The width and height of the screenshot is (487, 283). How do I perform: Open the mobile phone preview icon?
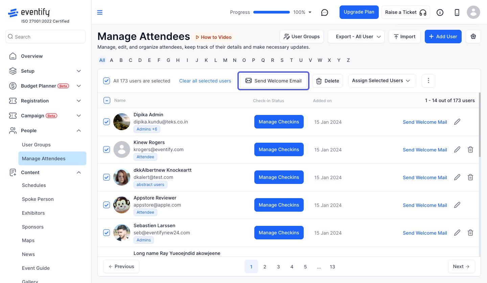[457, 13]
